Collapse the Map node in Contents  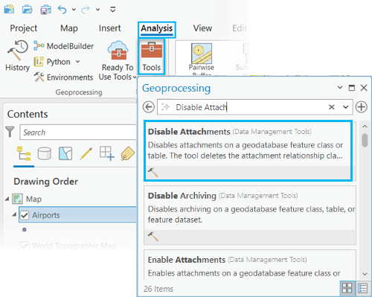click(7, 199)
